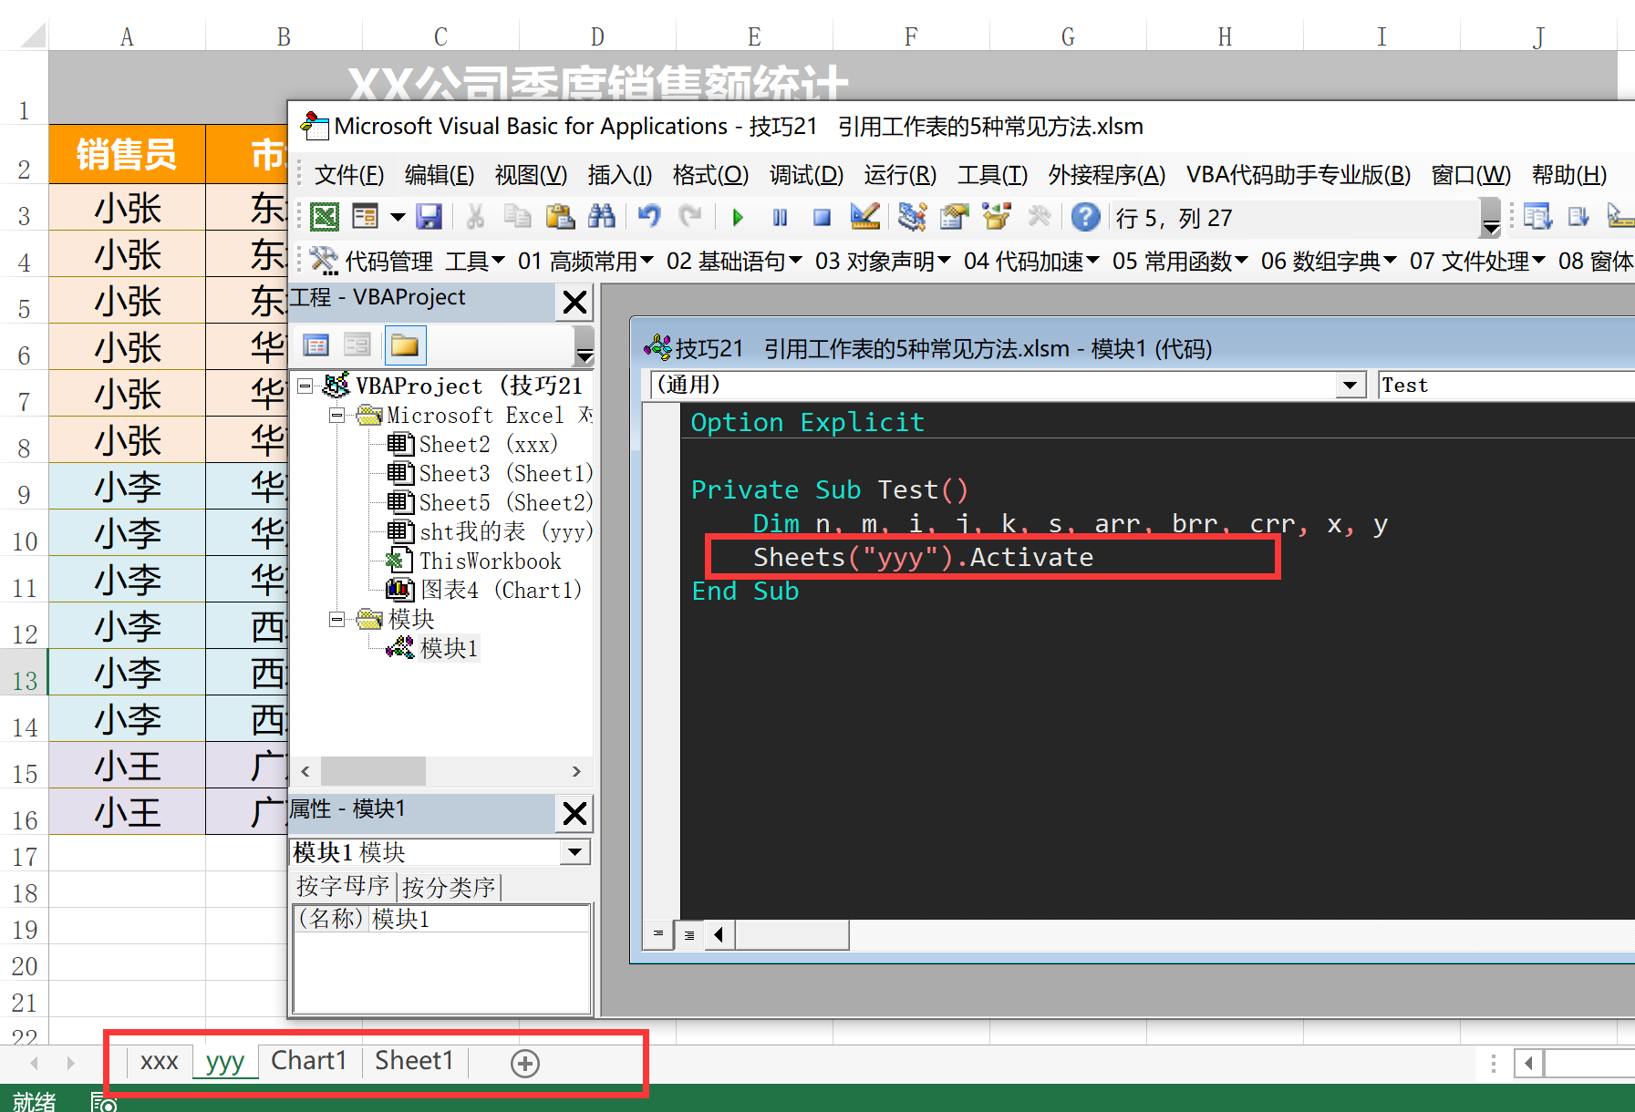Expand the 05 常用函数 dropdown

(1180, 262)
